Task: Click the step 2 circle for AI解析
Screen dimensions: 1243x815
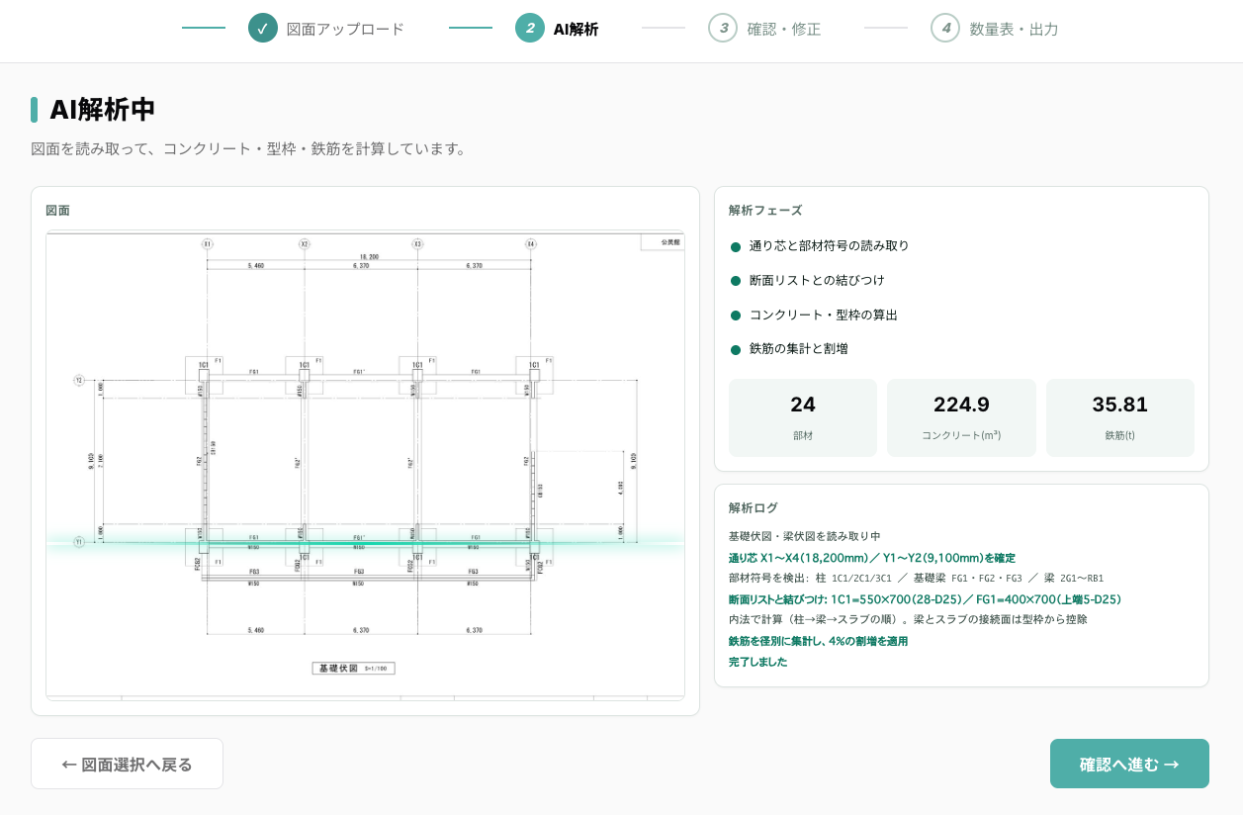Action: coord(530,28)
